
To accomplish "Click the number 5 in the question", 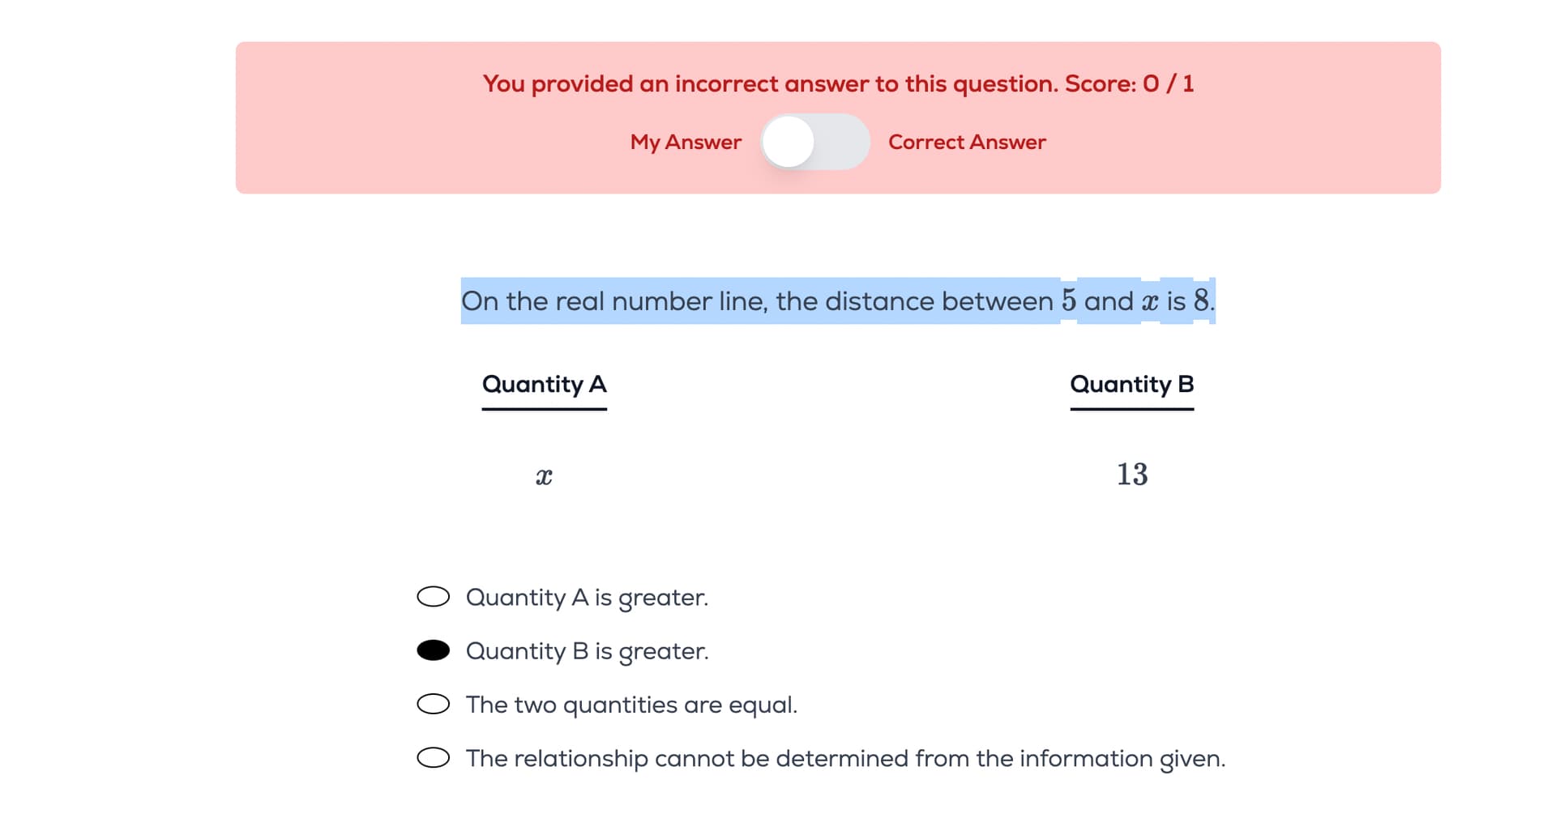I will [x=1069, y=300].
